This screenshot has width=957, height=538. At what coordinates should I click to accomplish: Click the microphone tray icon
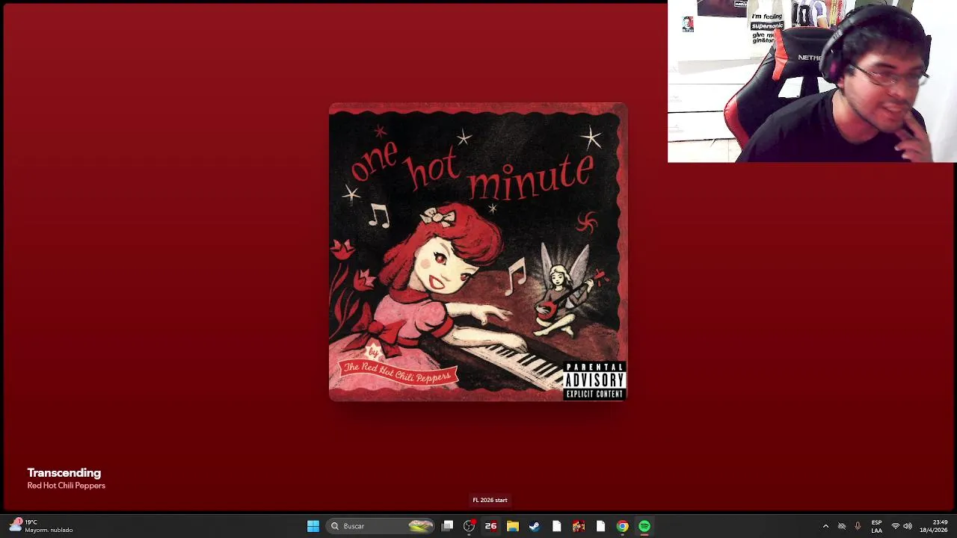point(858,526)
